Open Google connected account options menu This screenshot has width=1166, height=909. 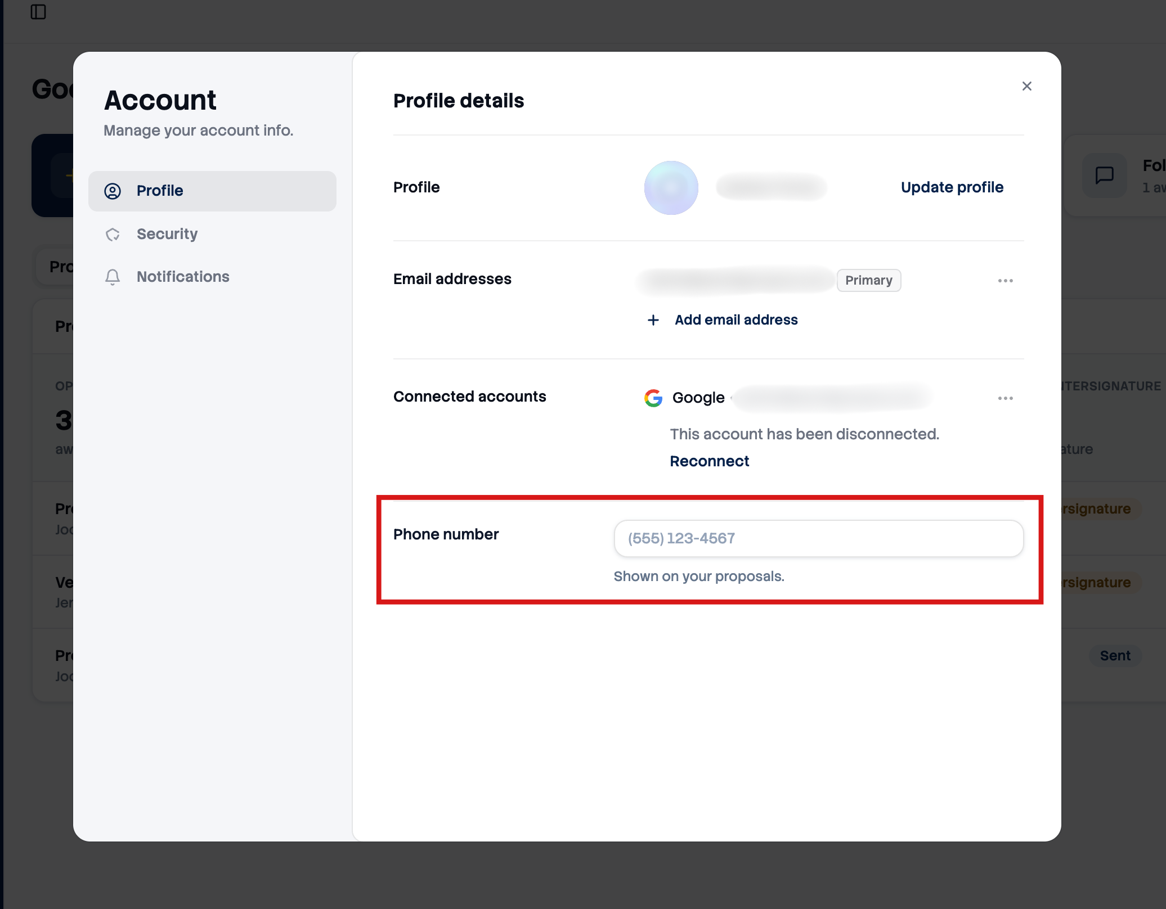1006,398
